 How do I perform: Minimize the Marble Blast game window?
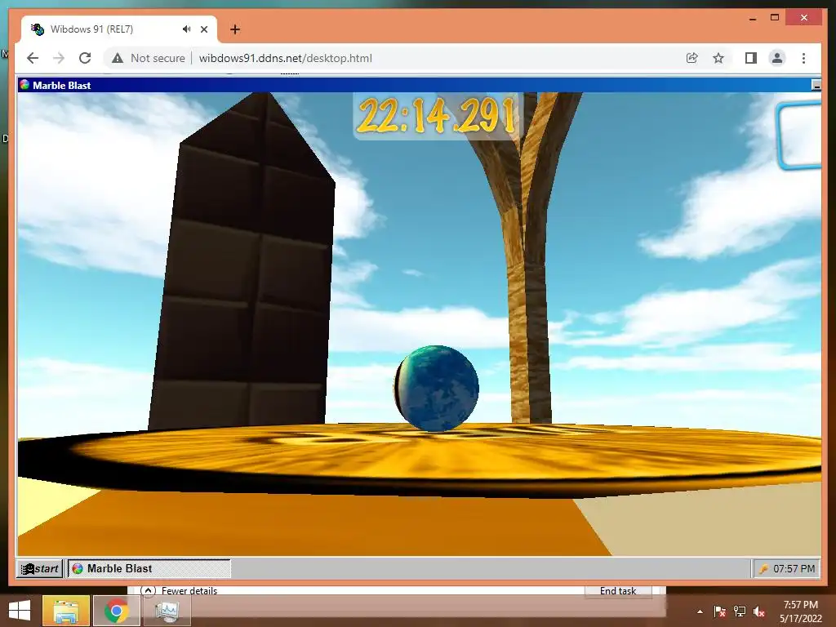pos(816,85)
